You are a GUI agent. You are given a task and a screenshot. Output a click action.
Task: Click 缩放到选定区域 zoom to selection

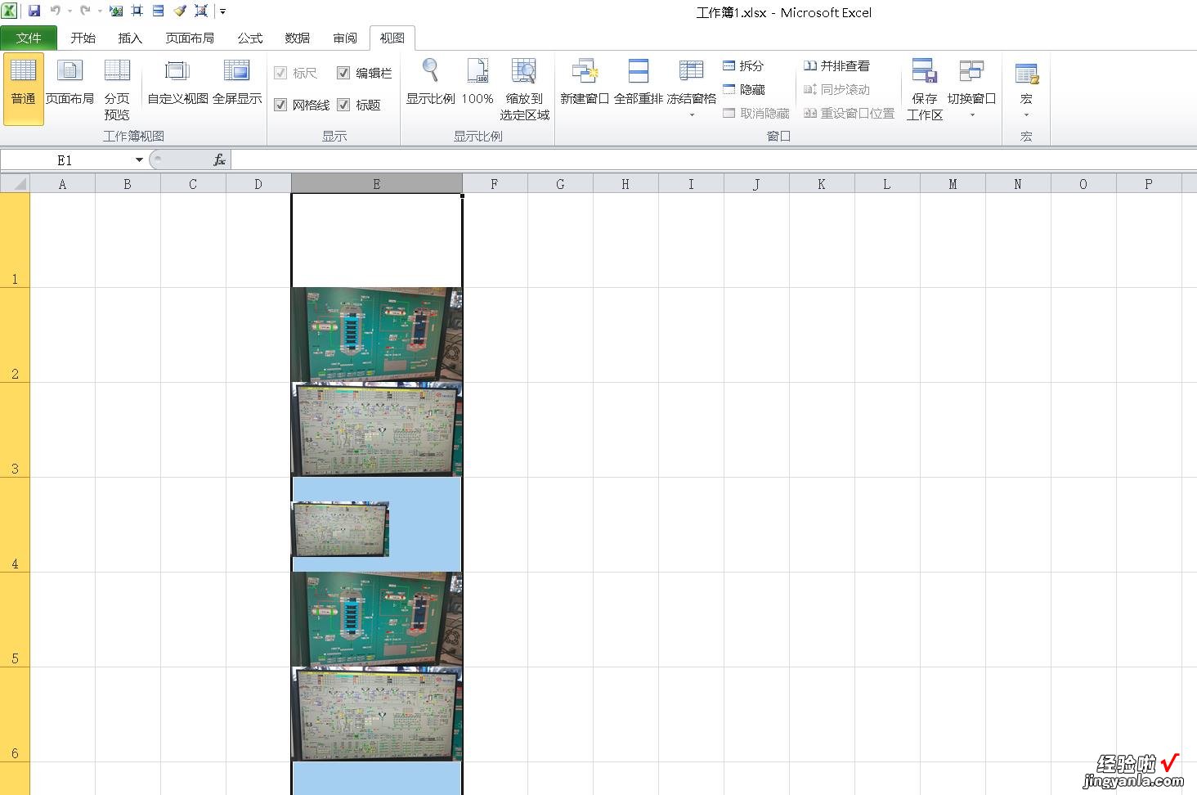pyautogui.click(x=524, y=90)
